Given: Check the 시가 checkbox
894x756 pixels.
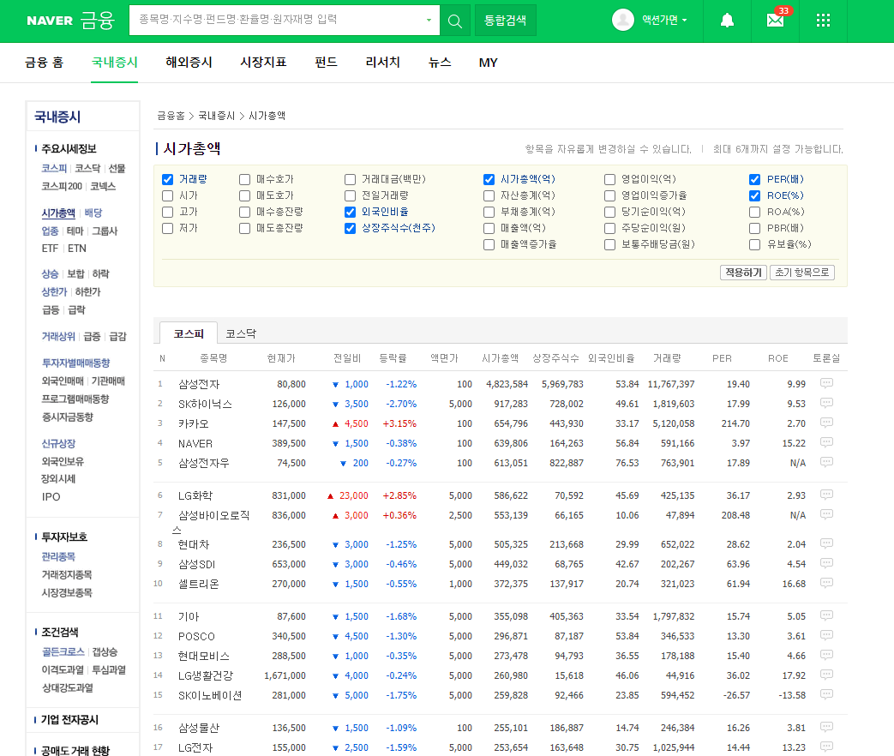Looking at the screenshot, I should (168, 196).
